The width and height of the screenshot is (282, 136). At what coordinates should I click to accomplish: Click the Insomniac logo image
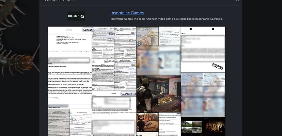coord(76,16)
